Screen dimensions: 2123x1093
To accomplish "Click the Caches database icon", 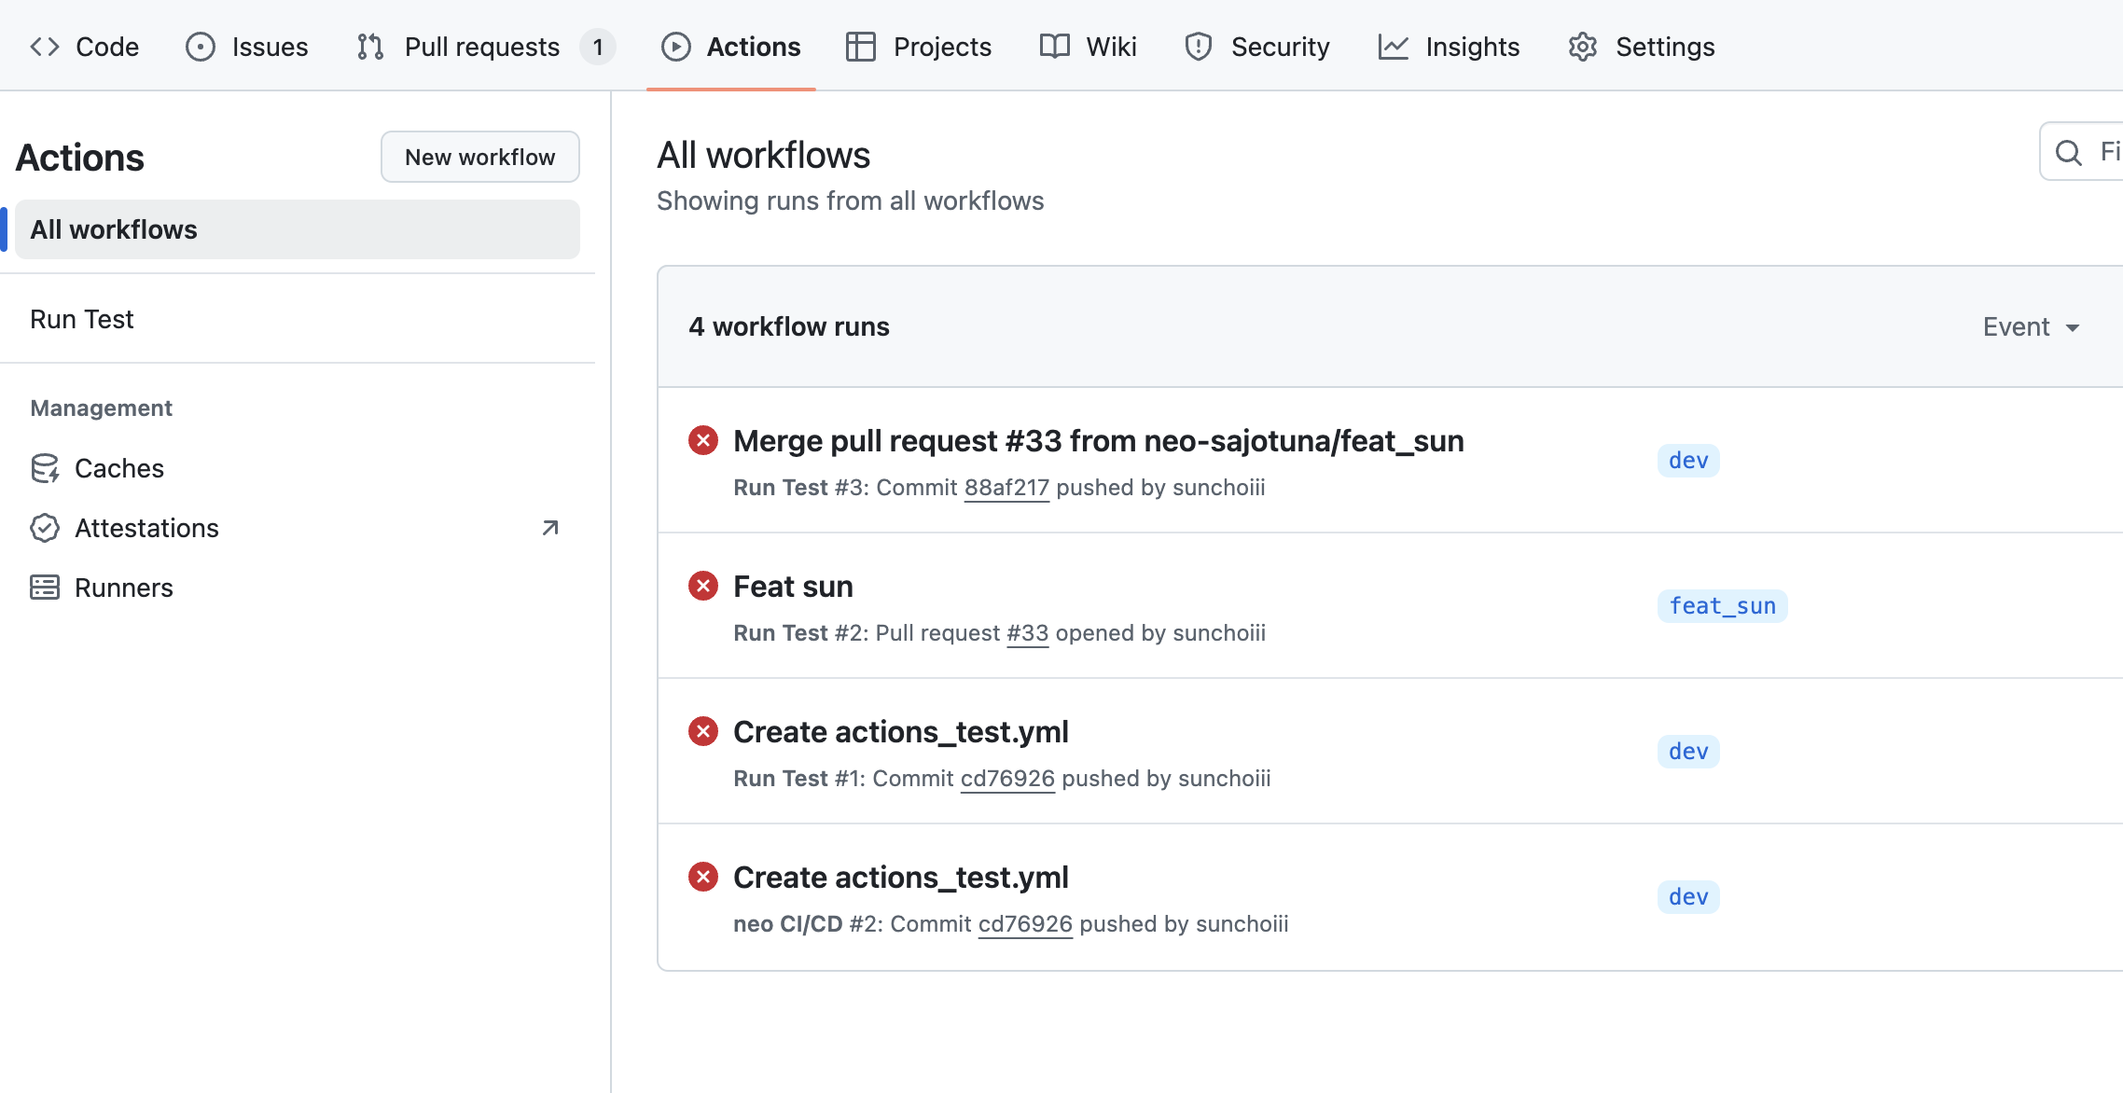I will point(45,468).
